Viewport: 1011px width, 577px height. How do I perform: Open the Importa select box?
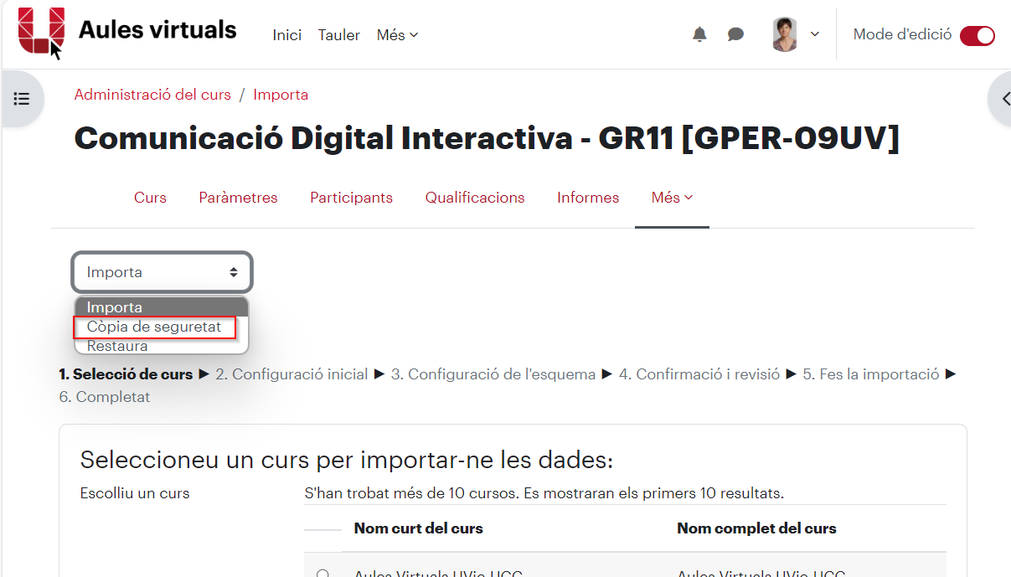(162, 272)
